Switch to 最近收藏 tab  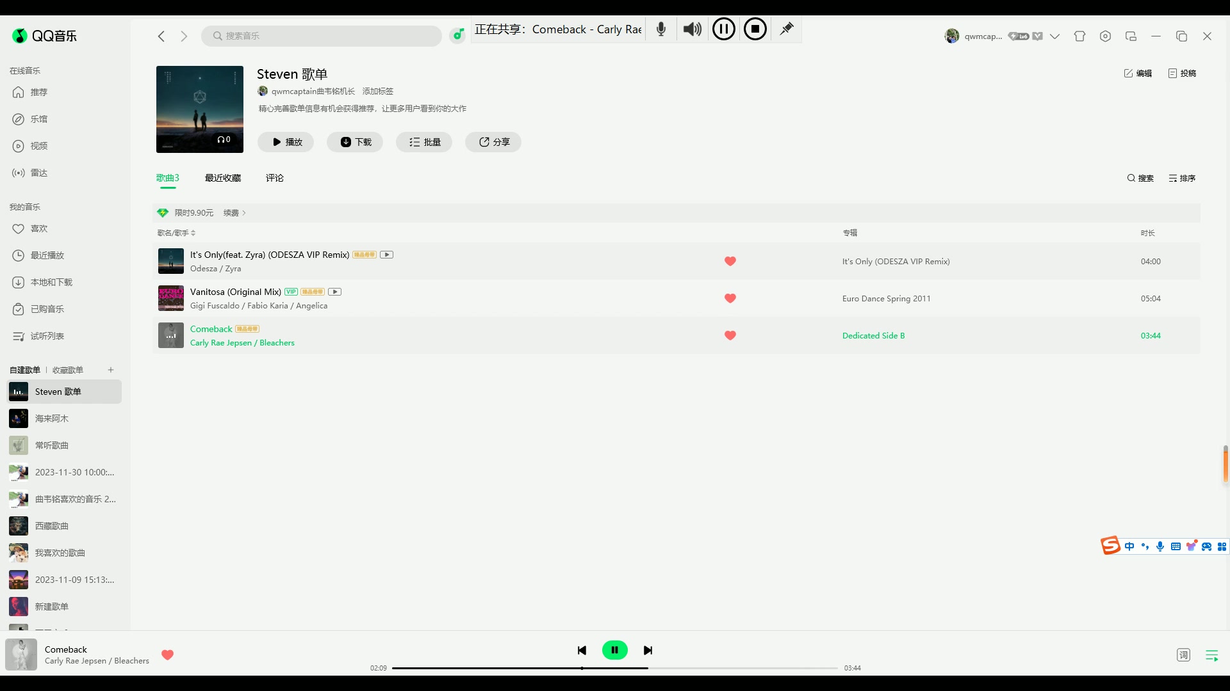tap(223, 178)
